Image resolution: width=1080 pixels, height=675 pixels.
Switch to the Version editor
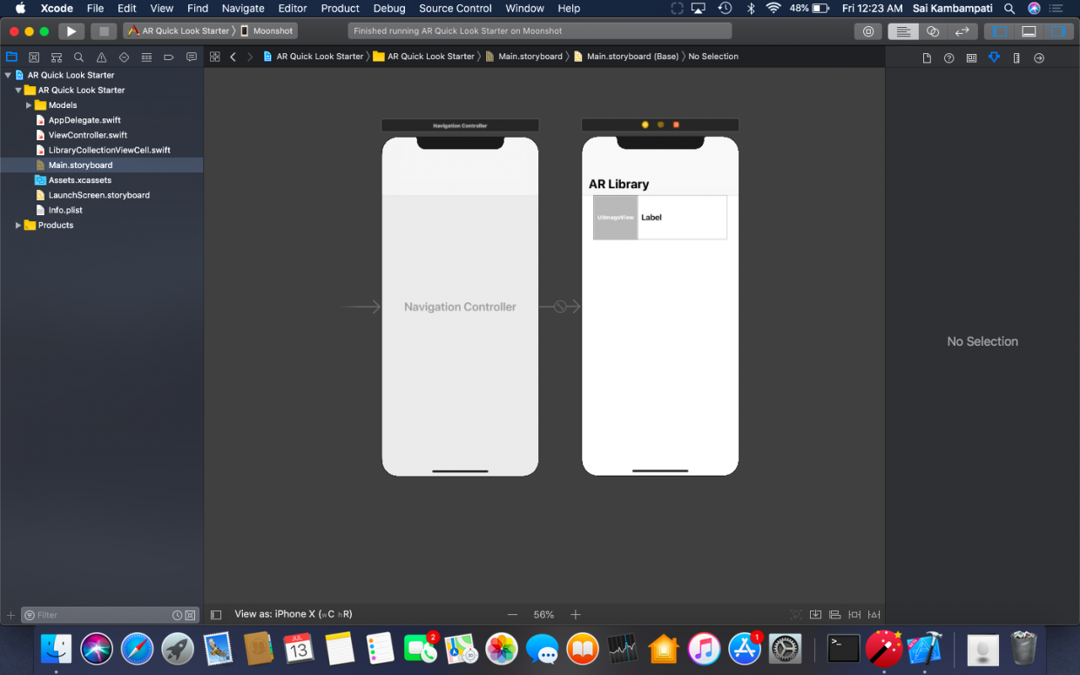962,30
